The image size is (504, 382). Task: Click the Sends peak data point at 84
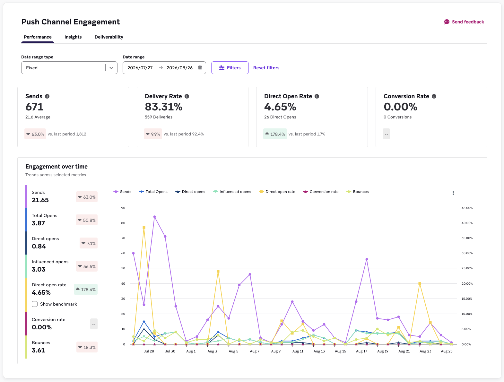pos(154,217)
